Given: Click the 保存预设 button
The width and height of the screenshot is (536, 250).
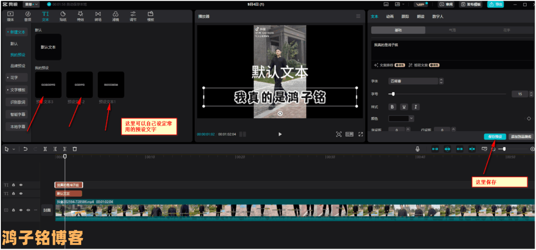Looking at the screenshot, I should (x=495, y=136).
